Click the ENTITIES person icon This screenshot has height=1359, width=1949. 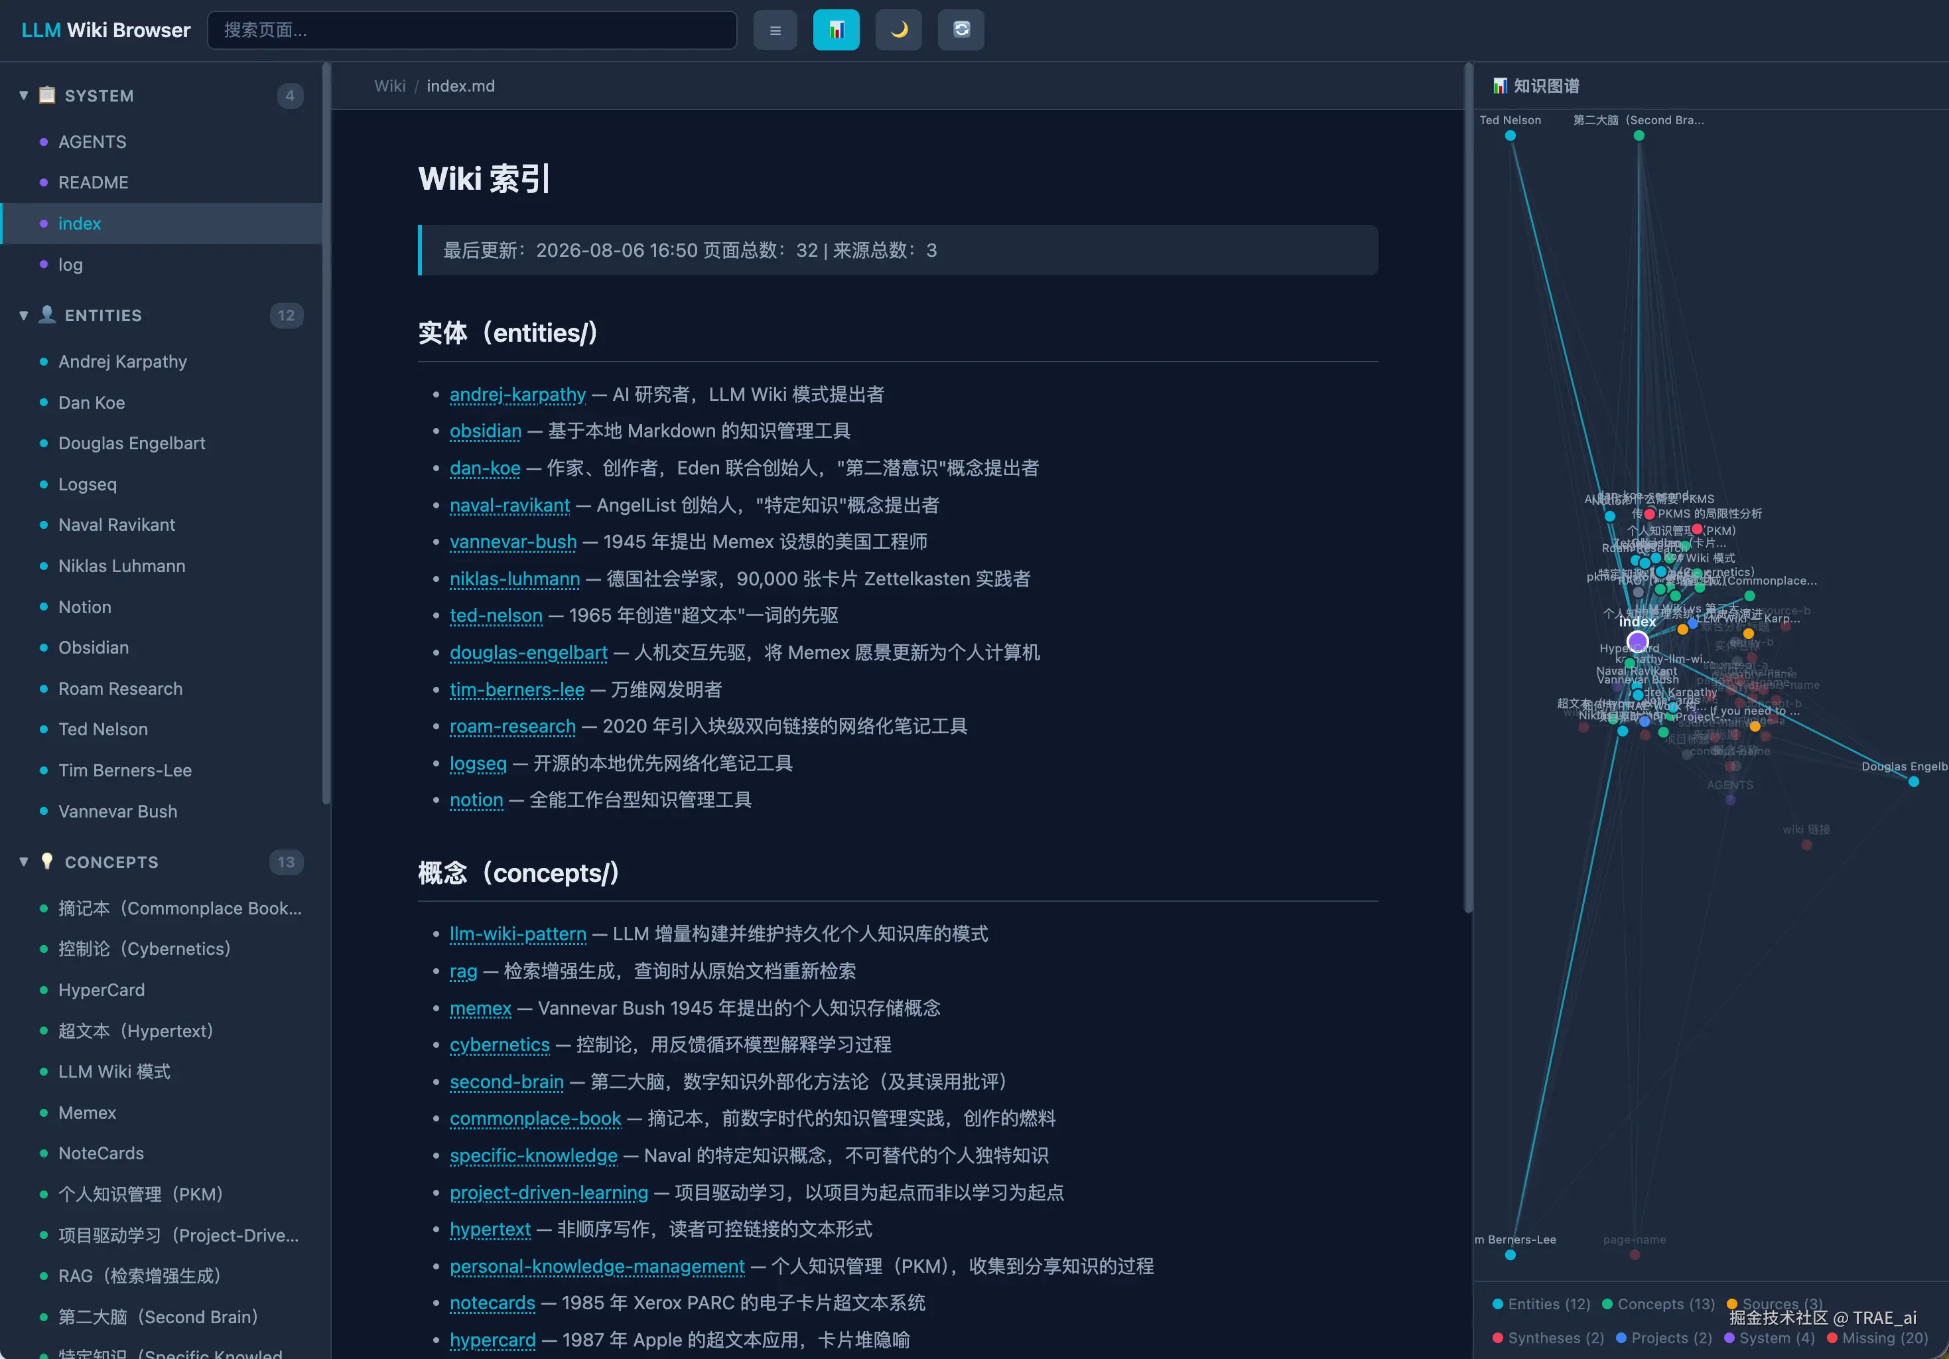tap(48, 315)
